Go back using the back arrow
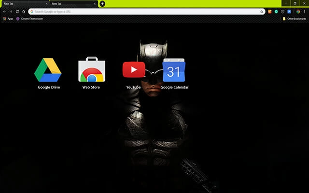 [x=4, y=12]
